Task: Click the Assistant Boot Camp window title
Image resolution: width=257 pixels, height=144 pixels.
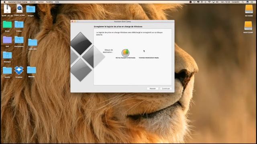Action: (x=122, y=21)
